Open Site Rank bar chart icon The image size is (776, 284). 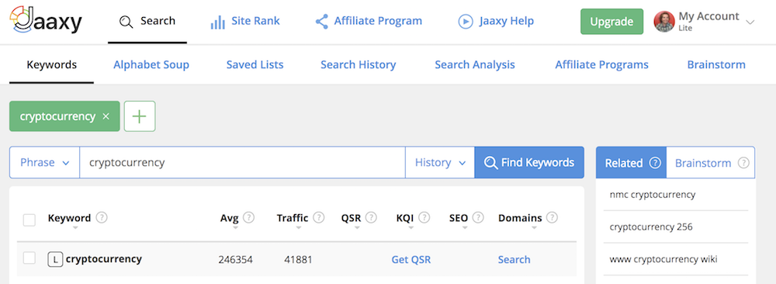[217, 22]
